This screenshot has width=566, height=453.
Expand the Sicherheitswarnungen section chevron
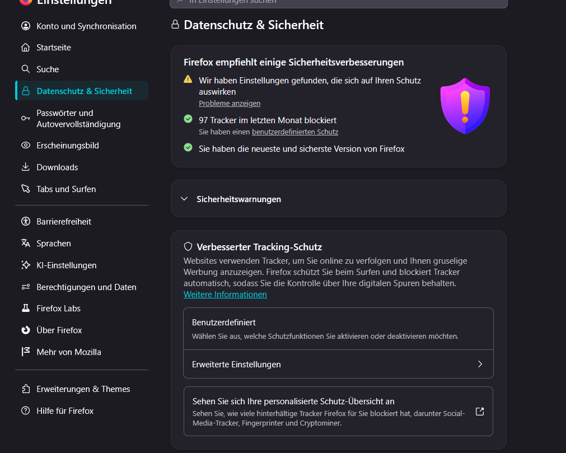point(184,199)
